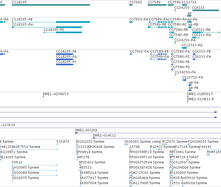Open EST RE14263.5prime
This screenshot has width=221, height=187.
click(x=13, y=157)
